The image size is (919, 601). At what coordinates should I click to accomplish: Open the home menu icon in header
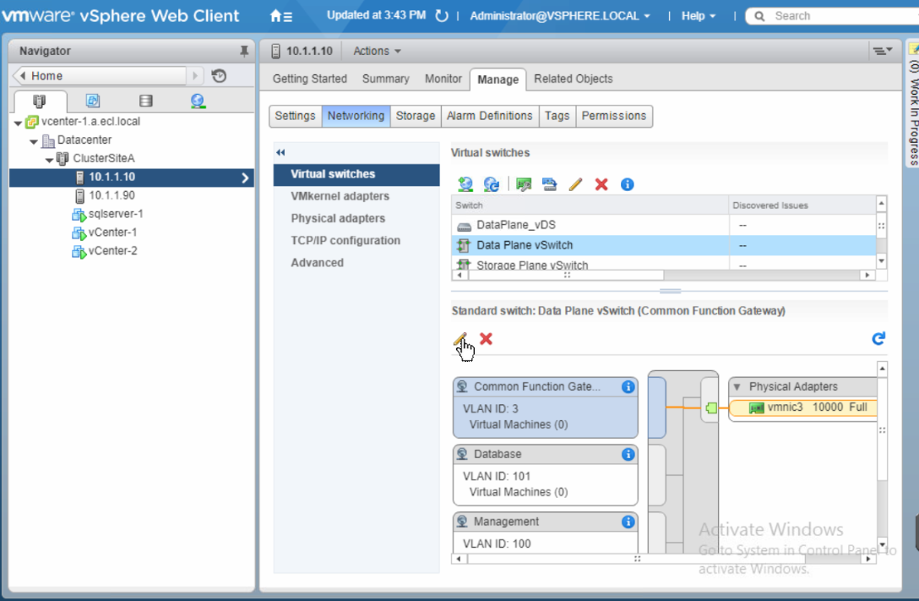pos(280,16)
